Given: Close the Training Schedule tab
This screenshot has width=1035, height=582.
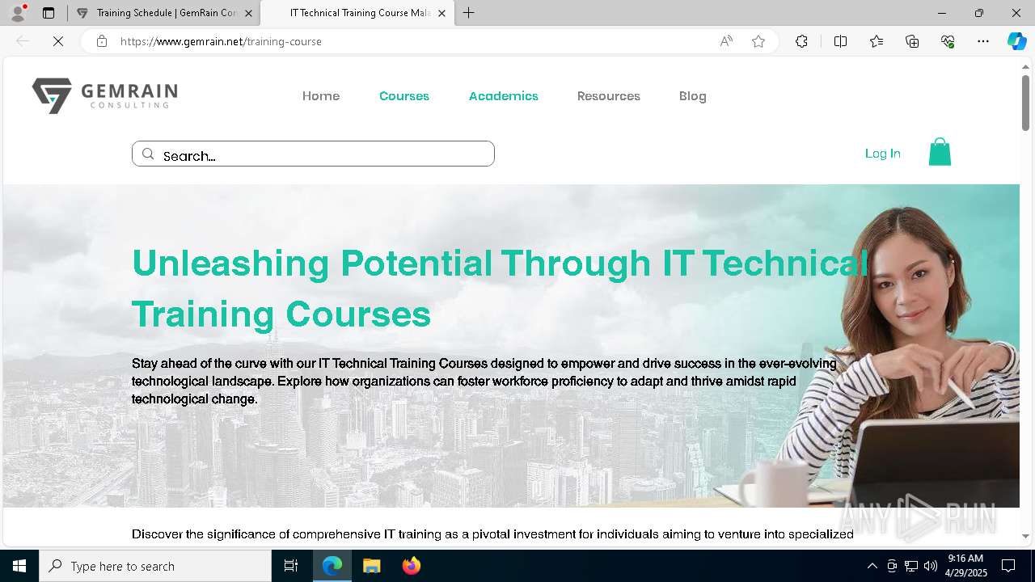Looking at the screenshot, I should 248,13.
